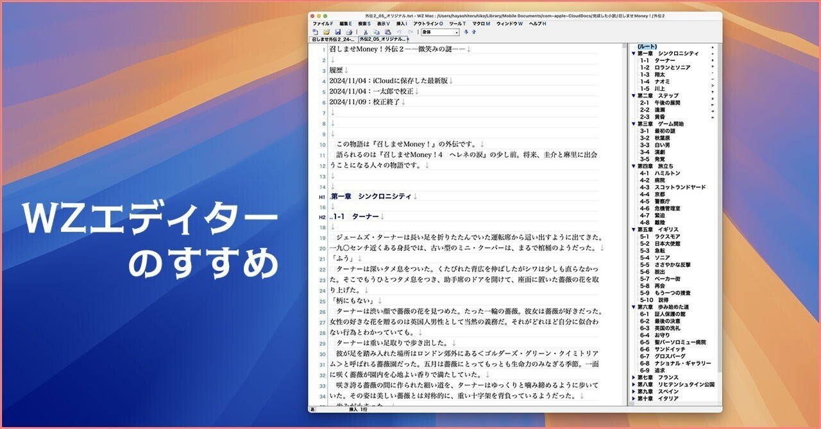821x429 pixels.
Task: Collapse the 第一章 シンクロニシティ outline section
Action: tap(632, 54)
